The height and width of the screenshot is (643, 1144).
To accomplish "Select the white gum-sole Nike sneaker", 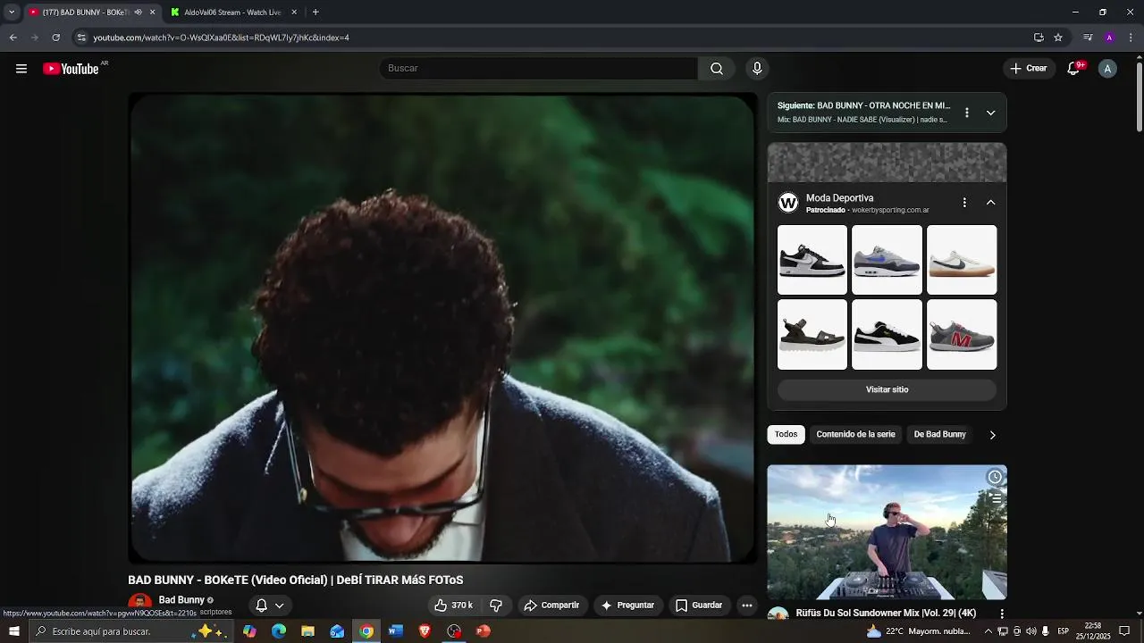I will click(962, 260).
